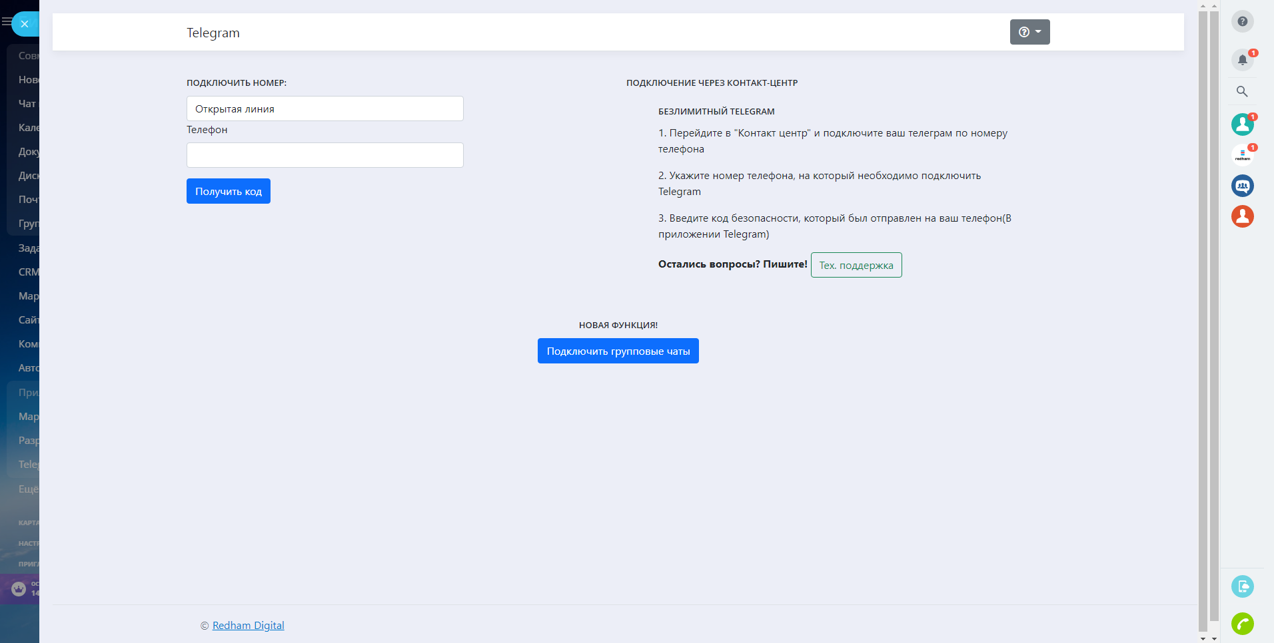Open the help question mark in the right bar
Viewport: 1274px width, 643px height.
pyautogui.click(x=1242, y=21)
